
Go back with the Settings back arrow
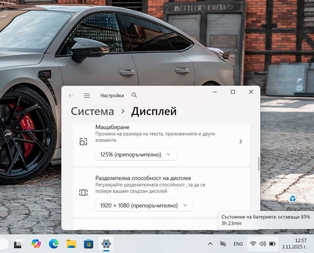pos(71,96)
